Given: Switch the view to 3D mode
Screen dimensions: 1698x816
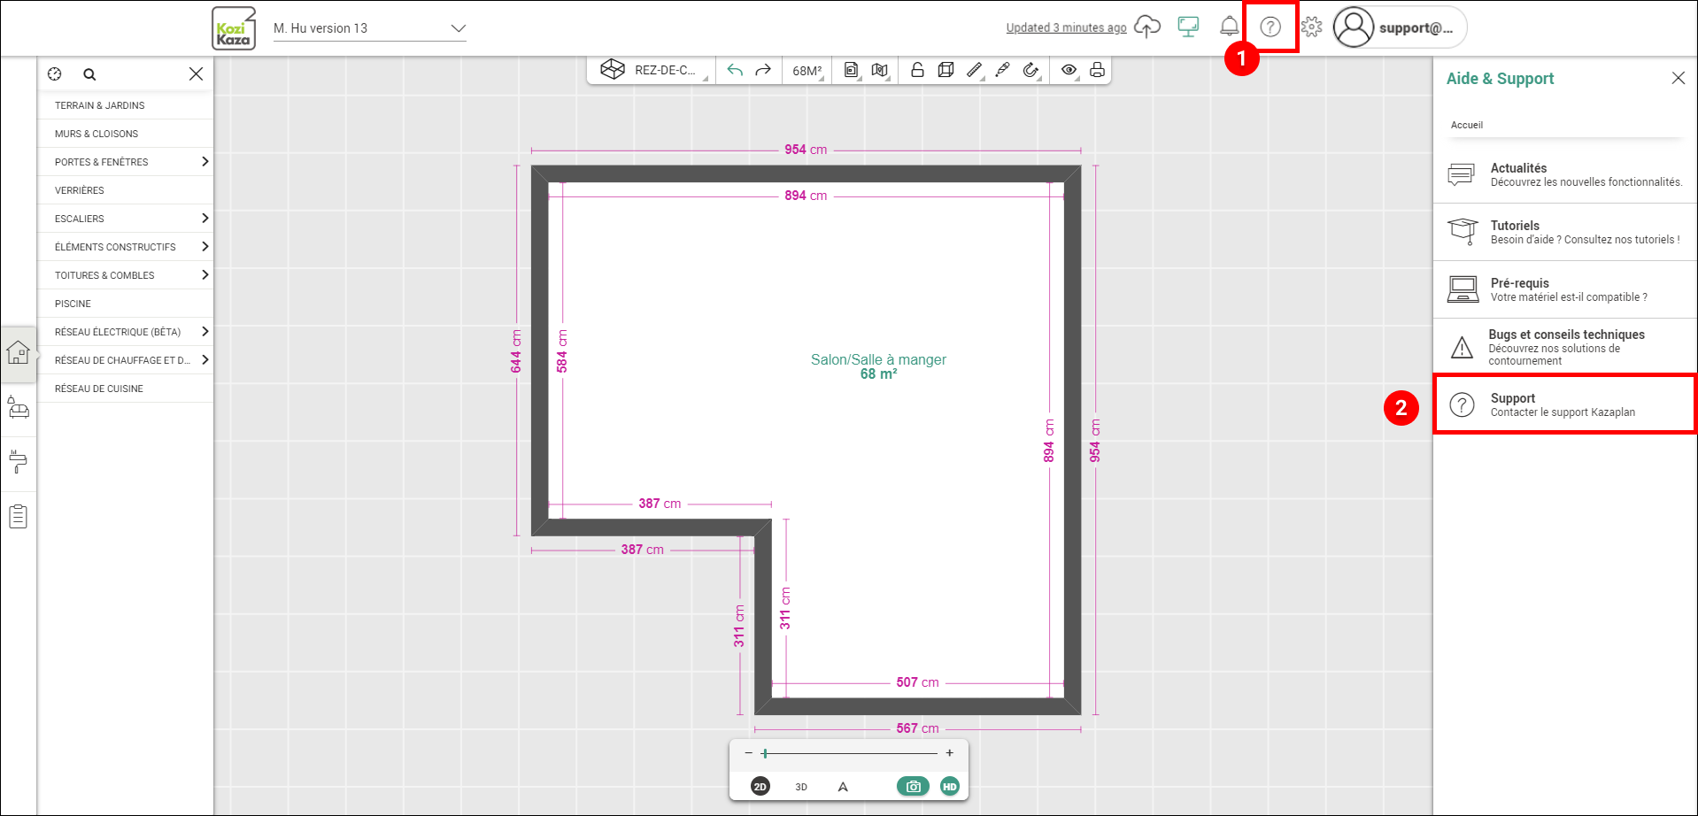Looking at the screenshot, I should pos(801,787).
